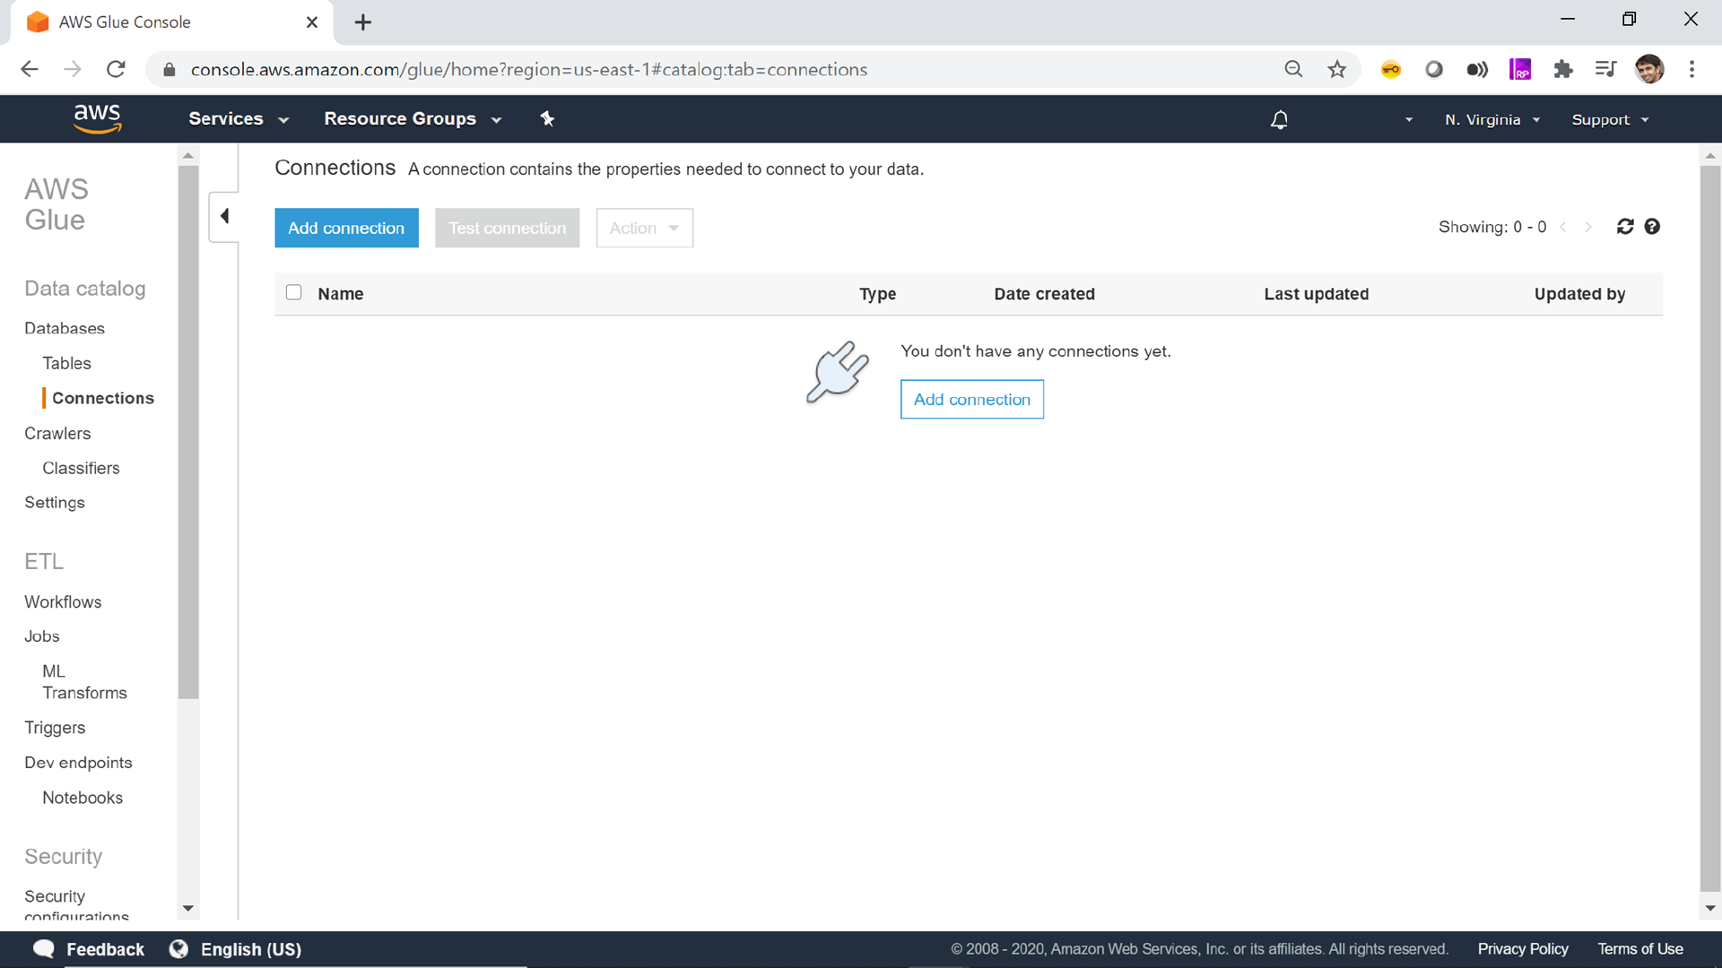Open the Resource Groups dropdown
Image resolution: width=1722 pixels, height=968 pixels.
point(412,119)
